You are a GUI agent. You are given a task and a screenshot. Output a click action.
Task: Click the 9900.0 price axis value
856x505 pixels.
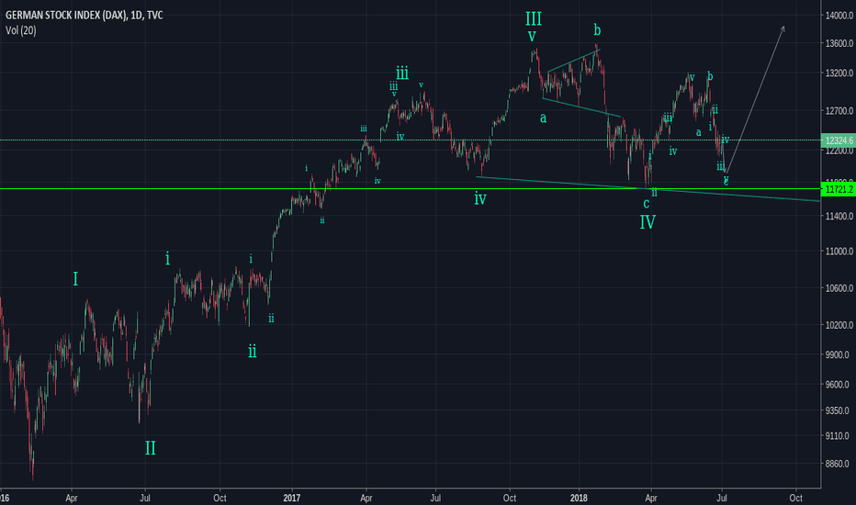839,354
